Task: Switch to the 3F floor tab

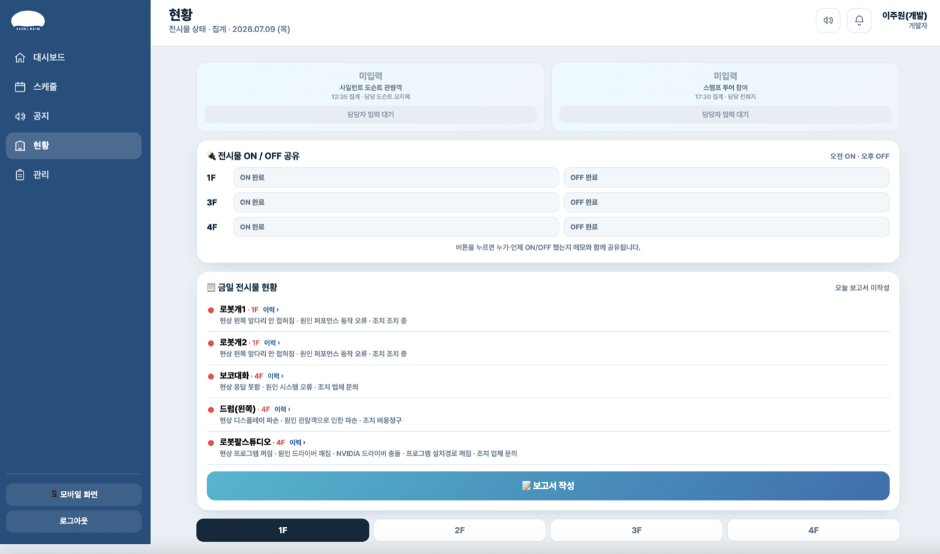Action: point(637,530)
